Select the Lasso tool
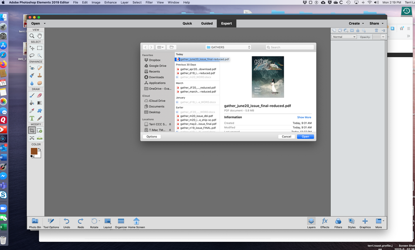Image resolution: width=415 pixels, height=250 pixels. [32, 56]
